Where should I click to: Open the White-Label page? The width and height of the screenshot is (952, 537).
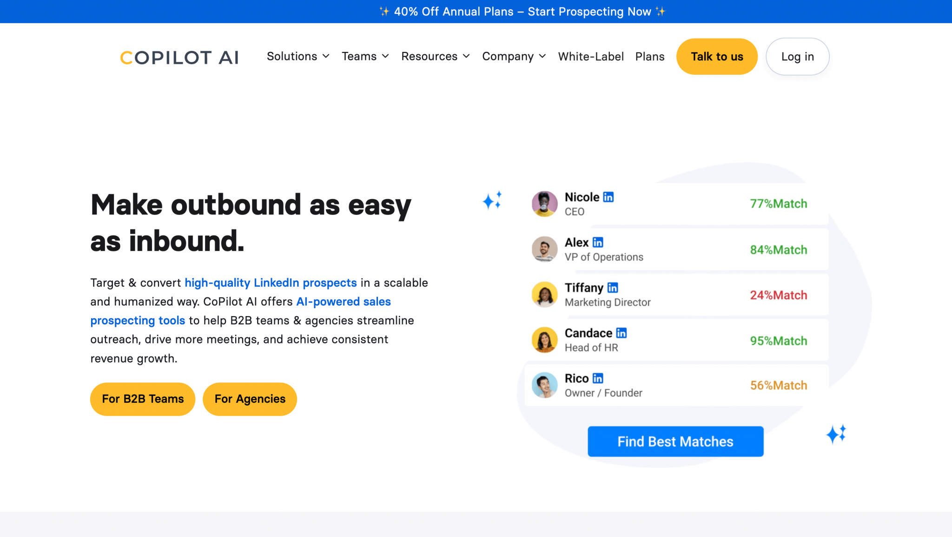pos(591,56)
